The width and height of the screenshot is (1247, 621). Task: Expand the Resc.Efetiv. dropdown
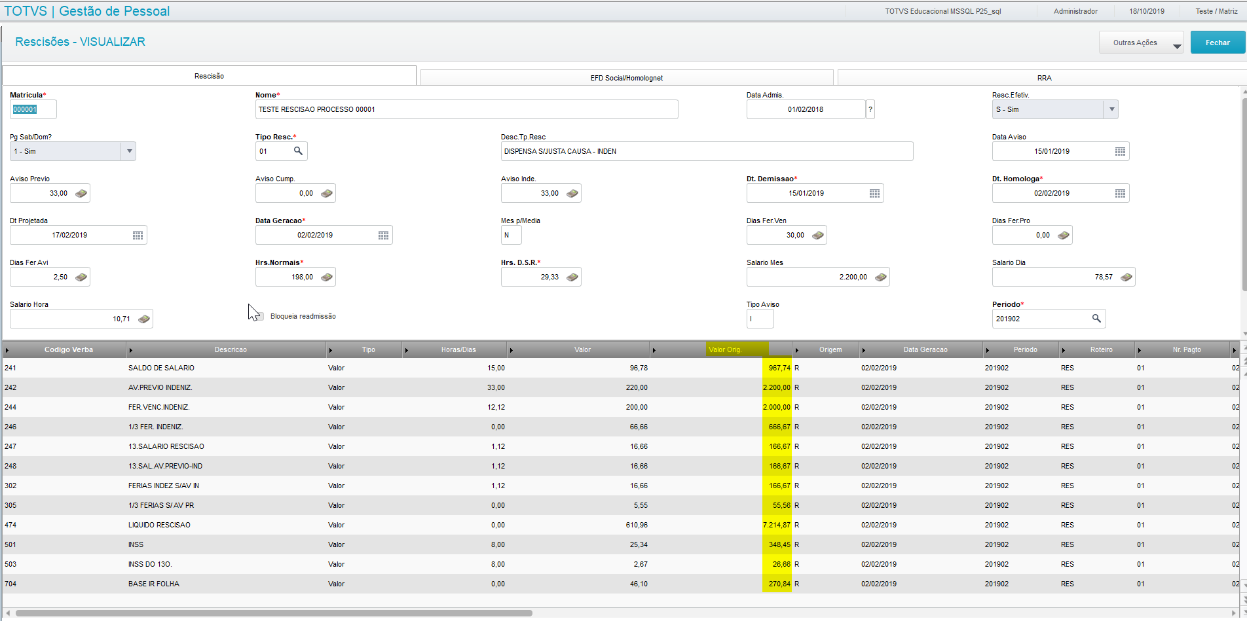tap(1111, 109)
